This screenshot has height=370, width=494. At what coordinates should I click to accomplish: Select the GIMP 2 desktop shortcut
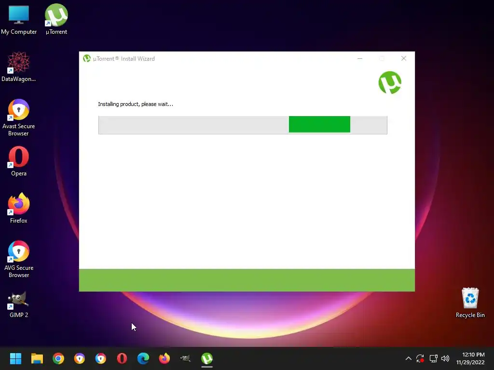pyautogui.click(x=19, y=304)
